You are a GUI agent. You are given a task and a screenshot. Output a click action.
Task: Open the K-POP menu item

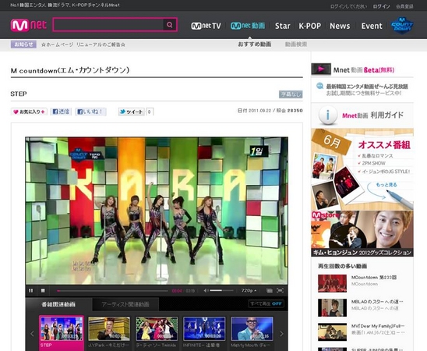pos(310,26)
